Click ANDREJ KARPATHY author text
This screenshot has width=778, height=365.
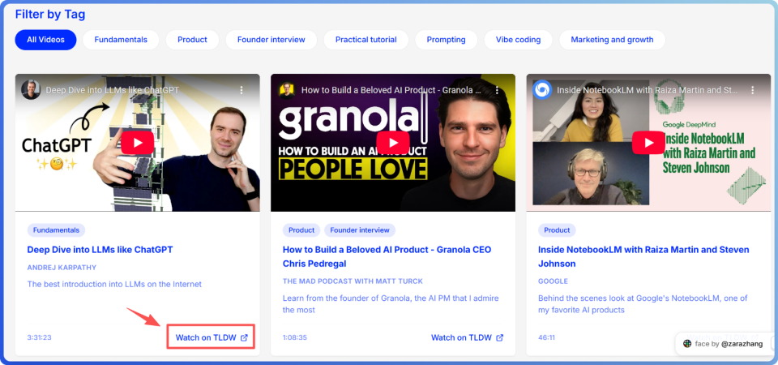pyautogui.click(x=62, y=268)
